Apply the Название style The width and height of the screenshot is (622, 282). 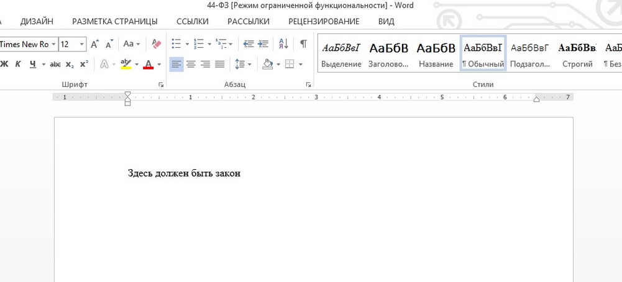click(436, 54)
